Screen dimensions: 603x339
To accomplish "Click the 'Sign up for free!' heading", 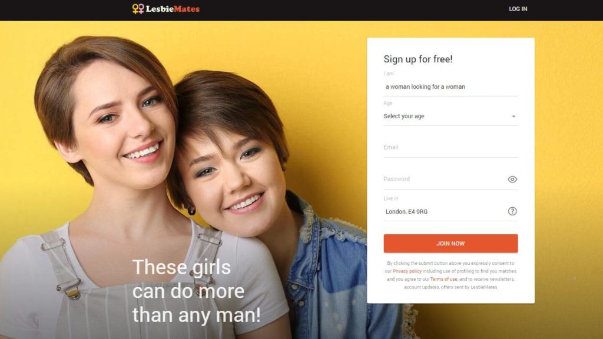I will tap(418, 59).
